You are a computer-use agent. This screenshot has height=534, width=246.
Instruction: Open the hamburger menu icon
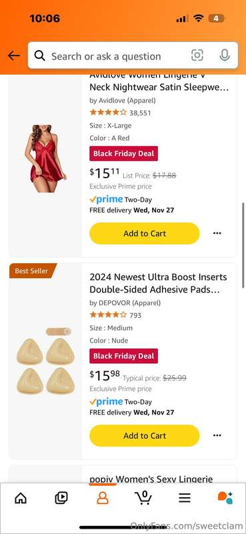coord(185,498)
